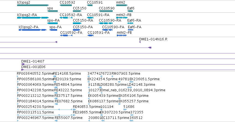Image resolution: width=235 pixels, height=122 pixels.
Task: Click the EK236051.5prime EST label
Action: (x=144, y=79)
